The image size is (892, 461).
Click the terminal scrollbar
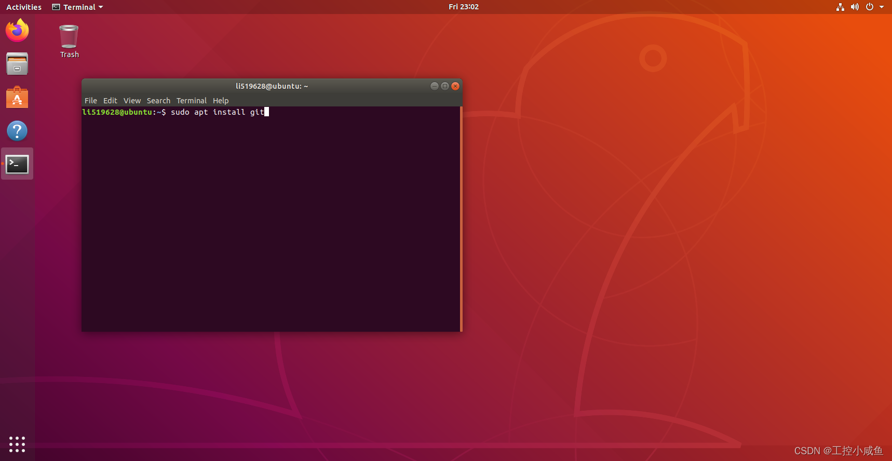pos(461,219)
